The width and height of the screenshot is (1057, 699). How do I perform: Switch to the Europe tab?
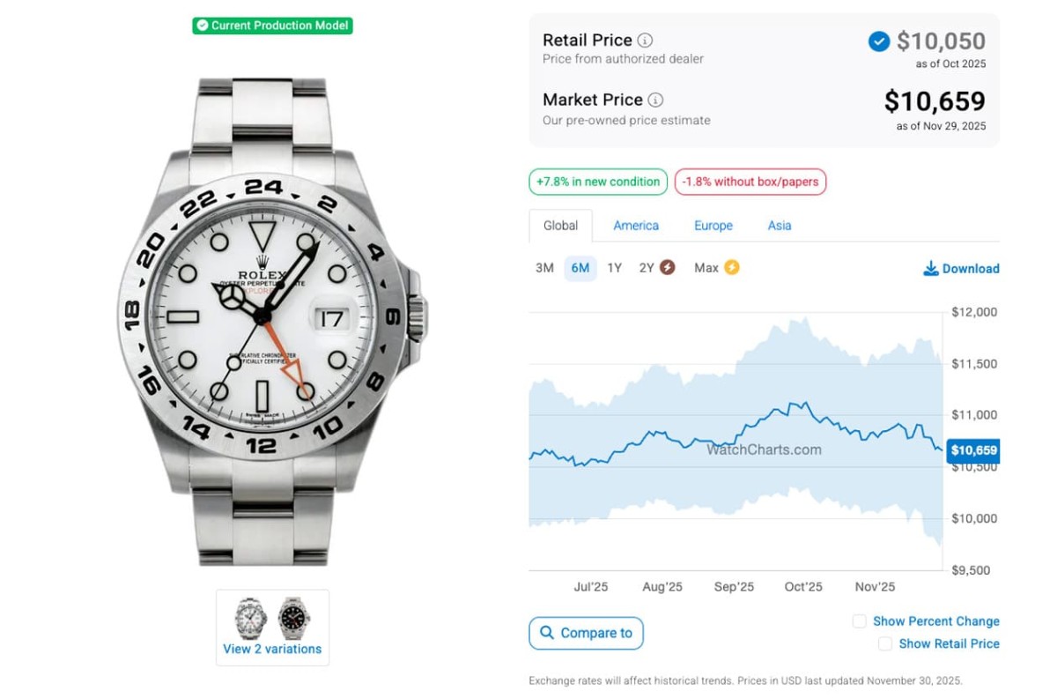click(713, 226)
